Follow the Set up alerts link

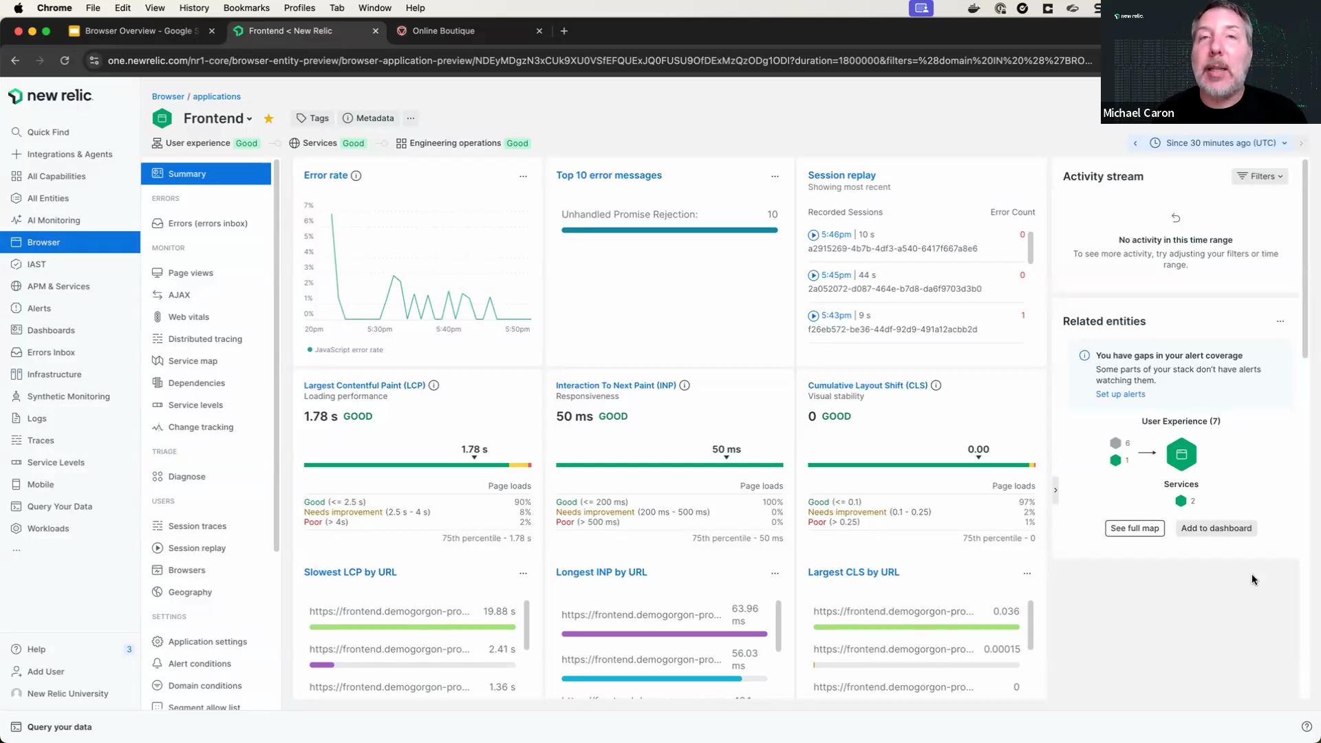coord(1120,394)
